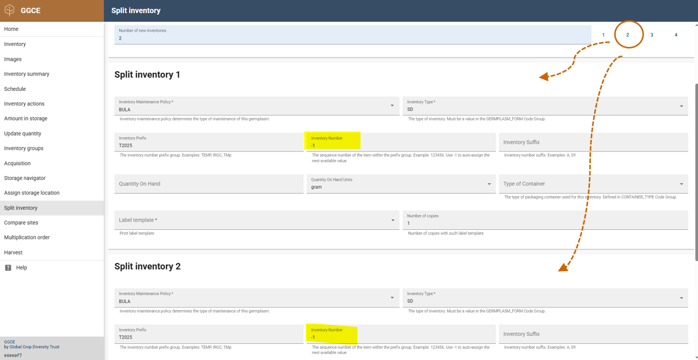
Task: Click the GGCE cube logo icon
Action: [10, 11]
